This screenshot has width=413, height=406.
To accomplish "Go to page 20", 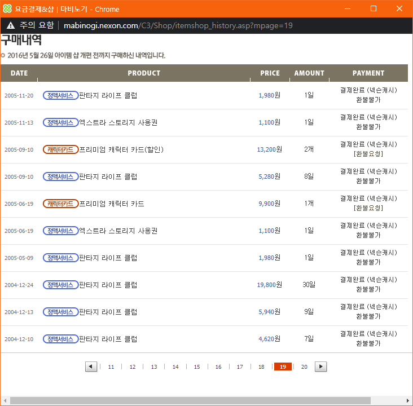I will 304,367.
